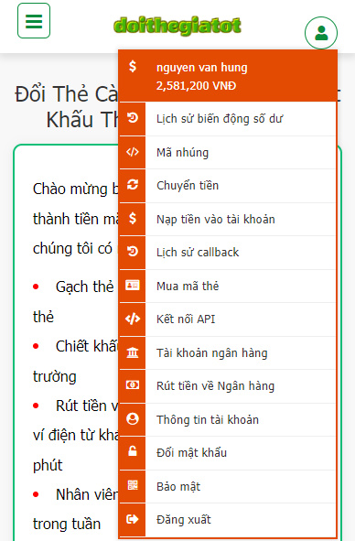Open Lịch sử callback menu entry
Image resolution: width=355 pixels, height=541 pixels.
pos(228,253)
